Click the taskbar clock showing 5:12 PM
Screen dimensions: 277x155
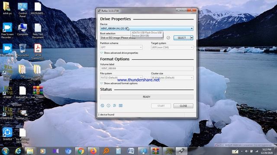[x=267, y=151]
